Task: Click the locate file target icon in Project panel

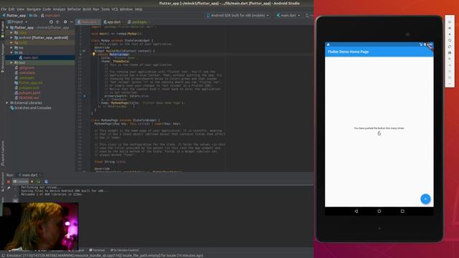Action: click(51, 22)
